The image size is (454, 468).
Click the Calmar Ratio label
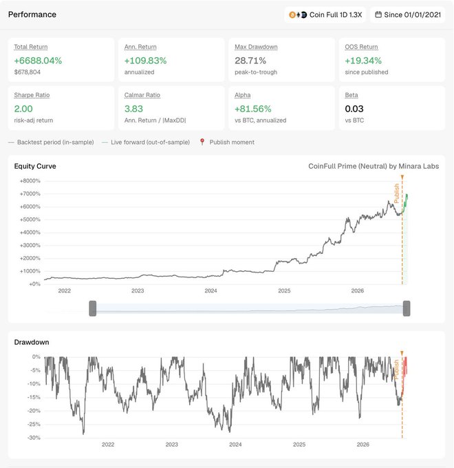142,95
